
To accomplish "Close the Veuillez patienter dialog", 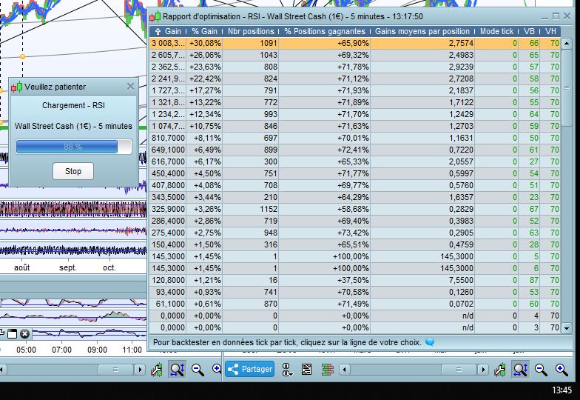I will pyautogui.click(x=130, y=86).
